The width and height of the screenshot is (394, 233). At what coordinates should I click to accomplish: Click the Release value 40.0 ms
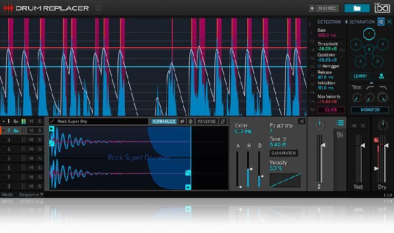(x=325, y=77)
